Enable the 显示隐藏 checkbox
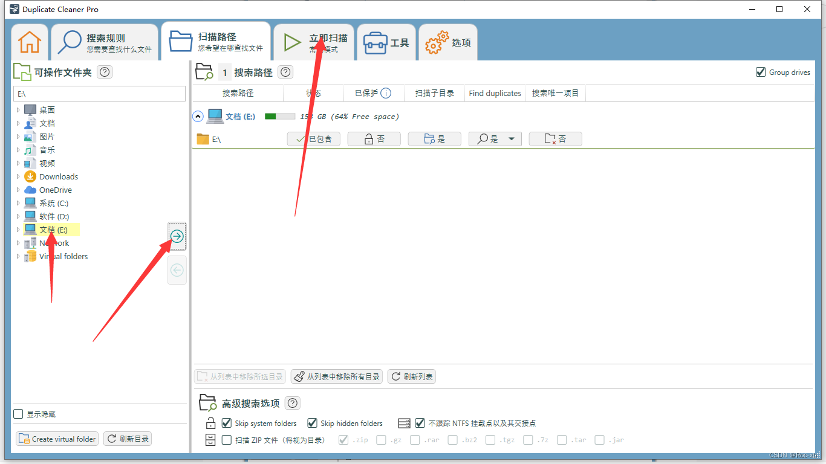 tap(18, 414)
